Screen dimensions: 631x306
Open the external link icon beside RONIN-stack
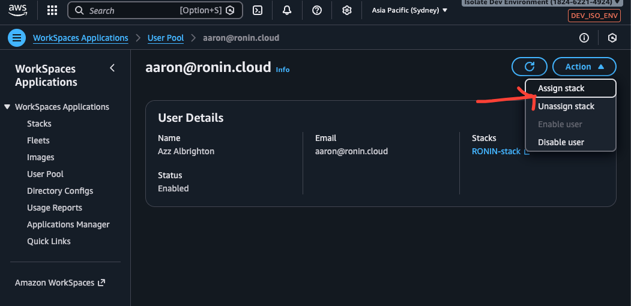coord(527,152)
